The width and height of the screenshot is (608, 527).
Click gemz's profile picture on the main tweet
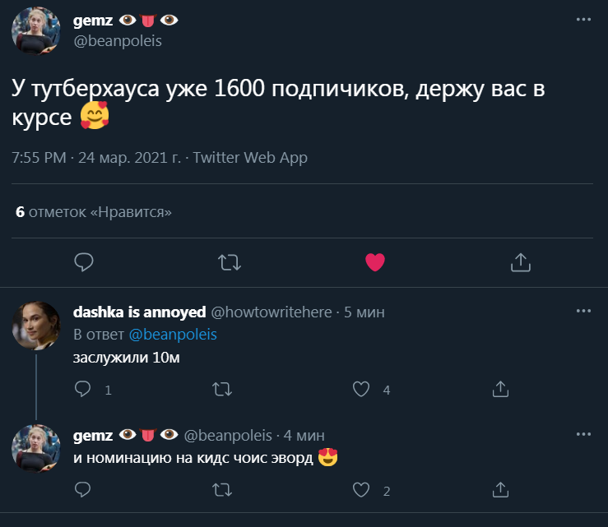click(x=35, y=30)
